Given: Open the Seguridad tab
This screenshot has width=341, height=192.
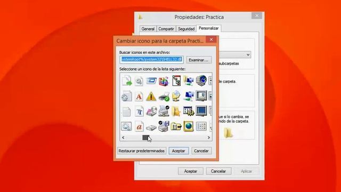Looking at the screenshot, I should point(186,29).
